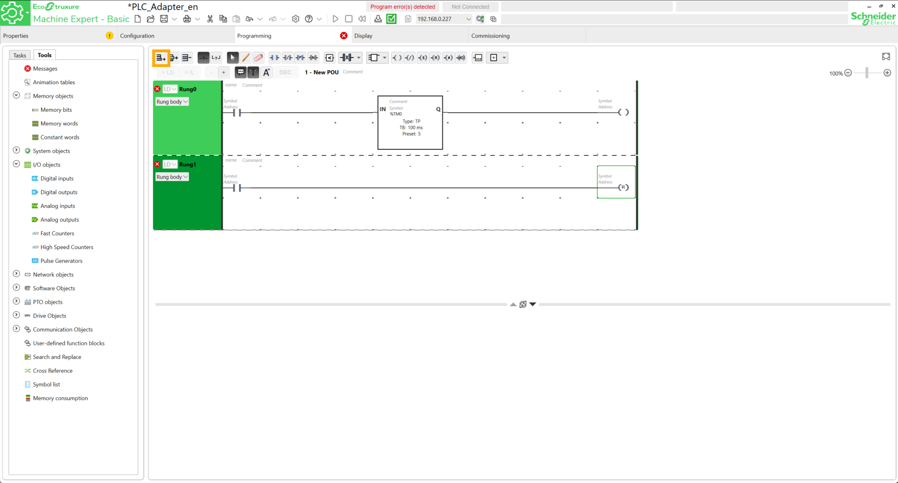
Task: Collapse the I/O objects tree node
Action: pyautogui.click(x=16, y=164)
